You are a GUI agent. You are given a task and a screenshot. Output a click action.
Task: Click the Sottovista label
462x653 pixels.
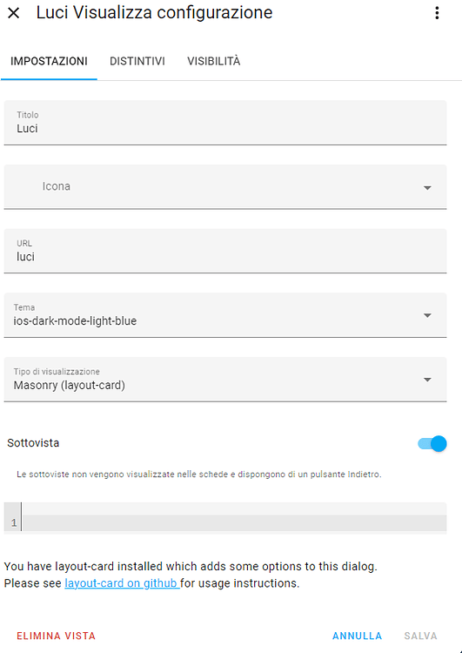(33, 442)
